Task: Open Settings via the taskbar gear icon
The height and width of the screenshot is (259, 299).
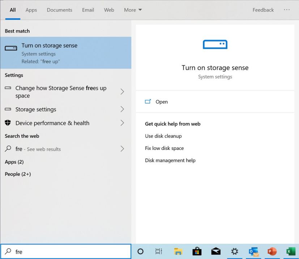Action: (234, 251)
